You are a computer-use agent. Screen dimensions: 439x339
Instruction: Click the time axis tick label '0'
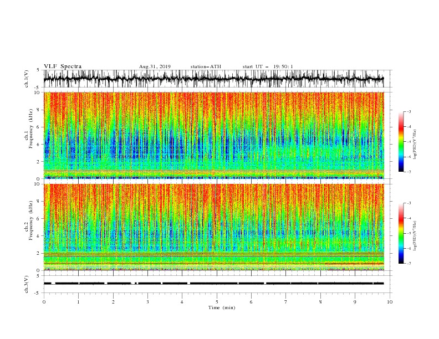(x=44, y=302)
